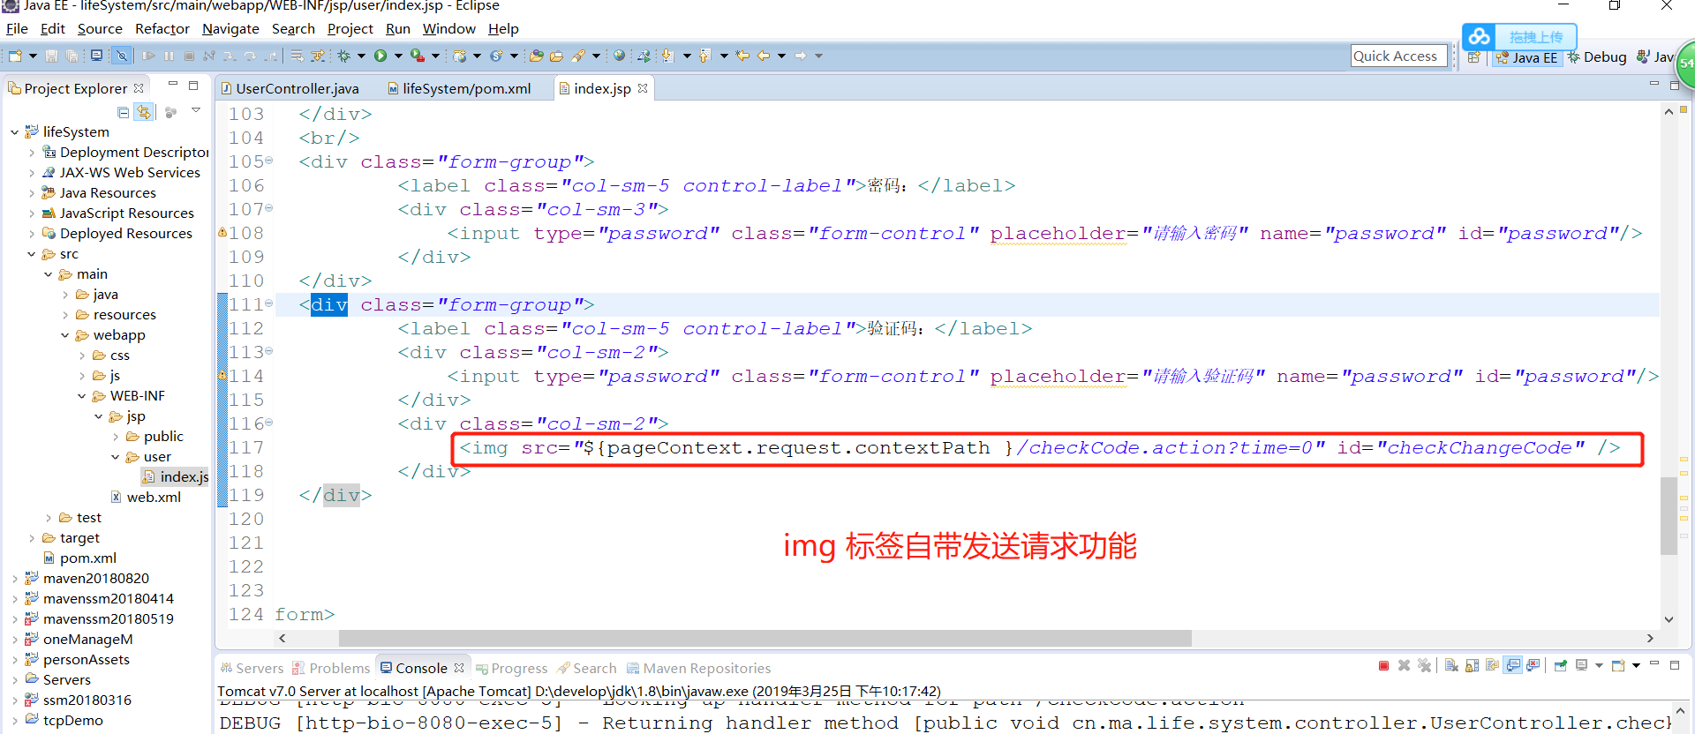Click the Open Perspective icon
The width and height of the screenshot is (1695, 734).
point(1473,56)
